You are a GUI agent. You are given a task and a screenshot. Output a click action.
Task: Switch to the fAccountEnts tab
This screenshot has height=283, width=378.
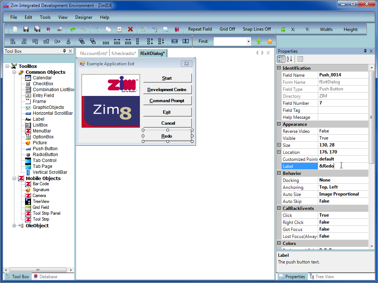[x=94, y=54]
